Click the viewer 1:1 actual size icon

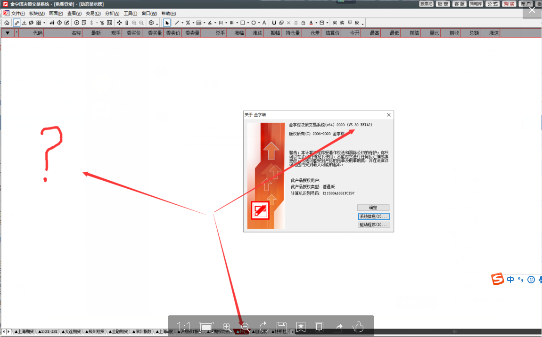coord(183,327)
